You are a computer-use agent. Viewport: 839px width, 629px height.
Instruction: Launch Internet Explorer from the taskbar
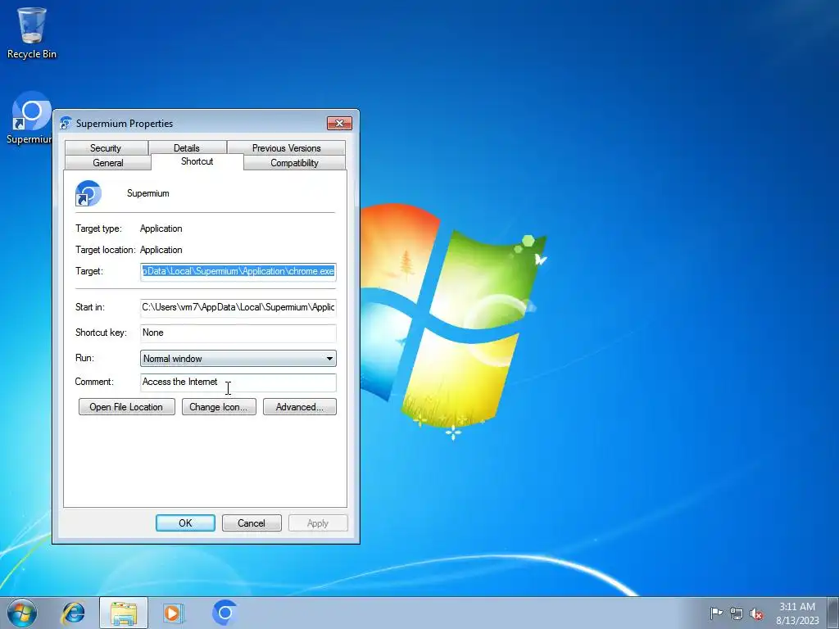73,613
